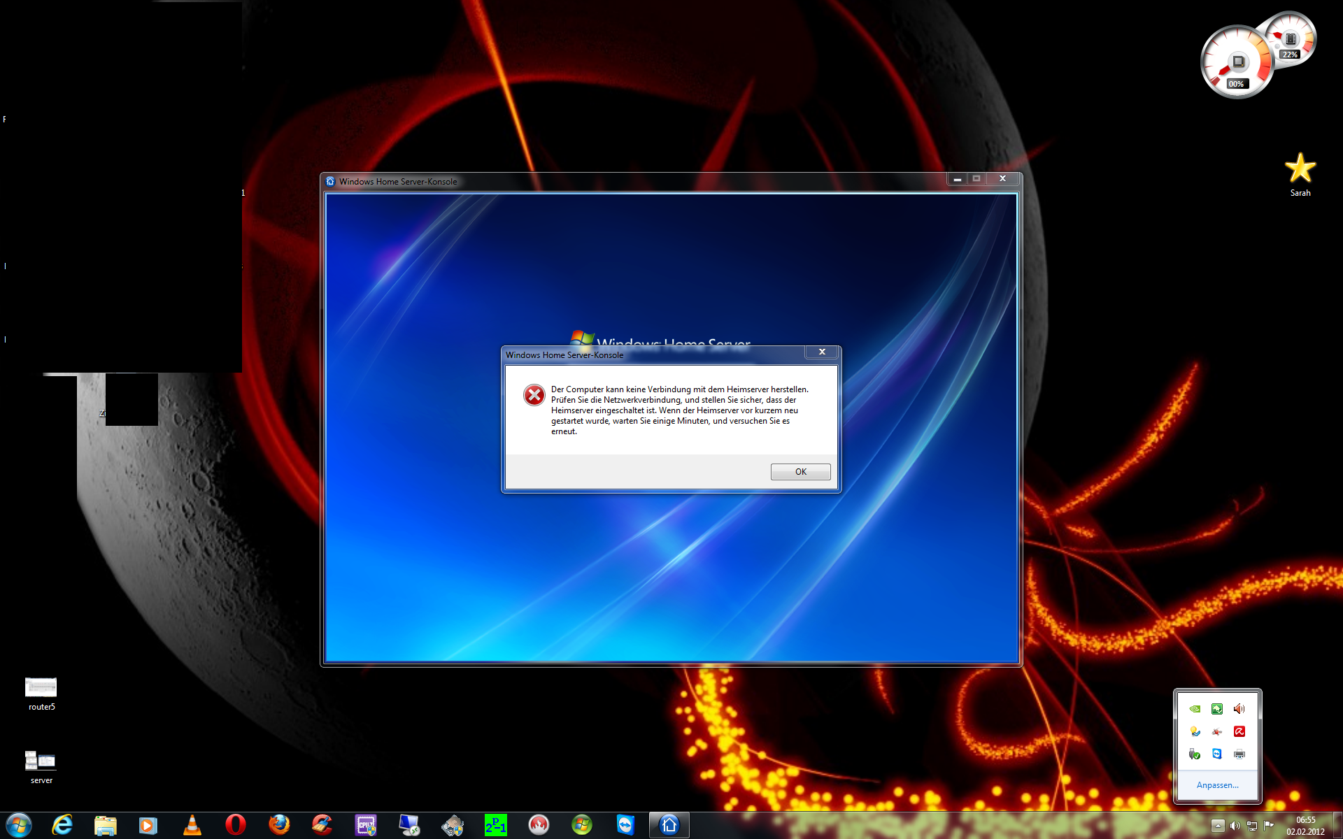
Task: Open the taskbar volume speaker icon
Action: 1235,826
